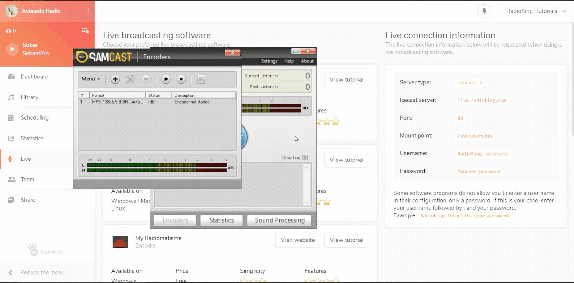Play the Sober track in sidebar player

coord(12,49)
